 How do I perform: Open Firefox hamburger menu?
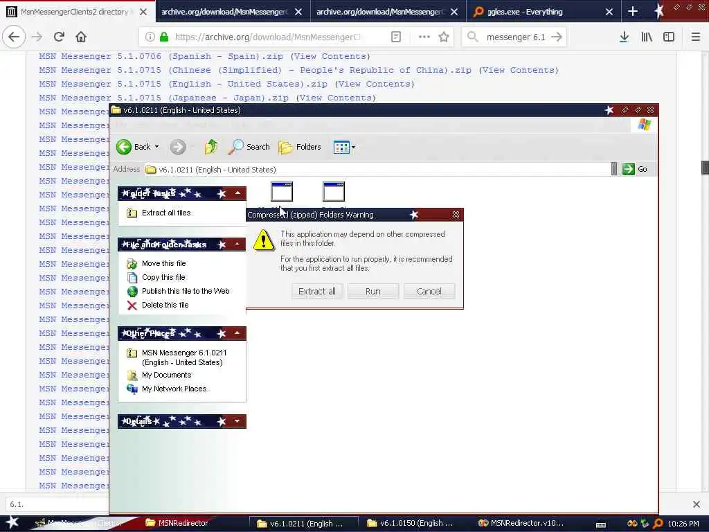[x=695, y=37]
